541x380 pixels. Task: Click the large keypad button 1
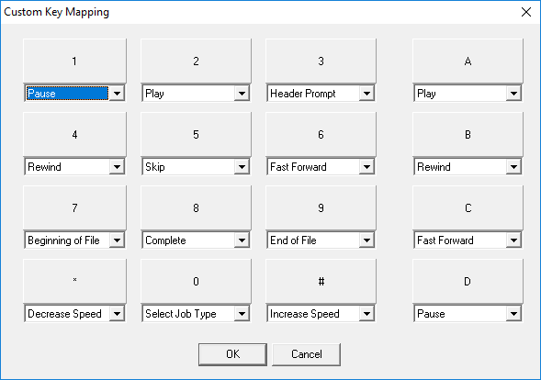point(75,61)
